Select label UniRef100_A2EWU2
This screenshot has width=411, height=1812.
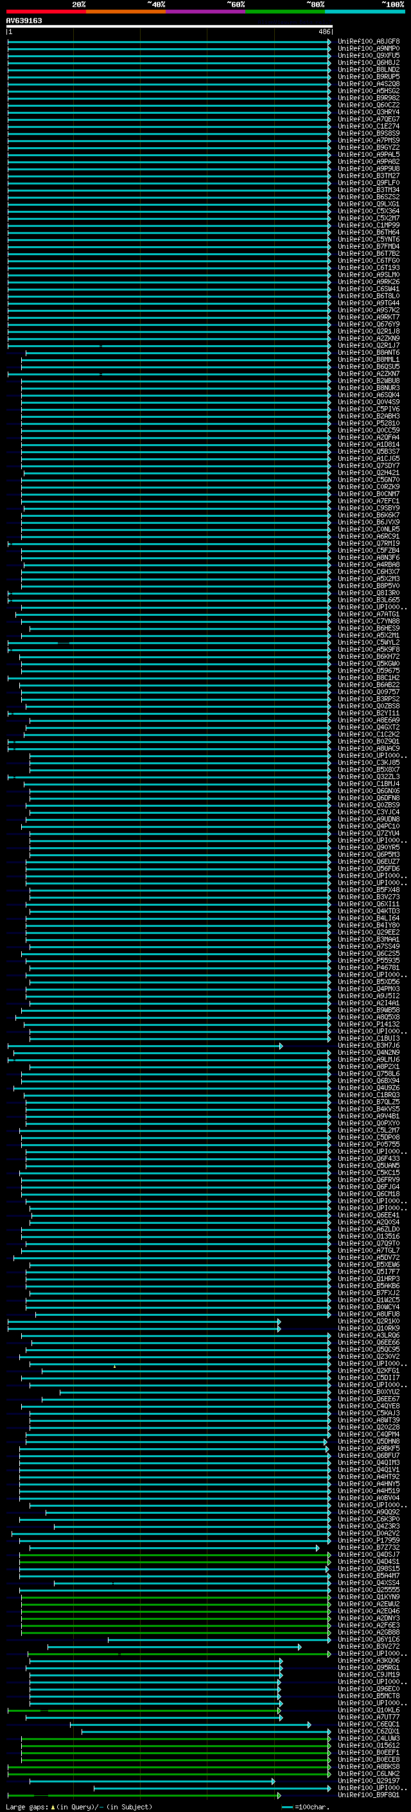369,1604
